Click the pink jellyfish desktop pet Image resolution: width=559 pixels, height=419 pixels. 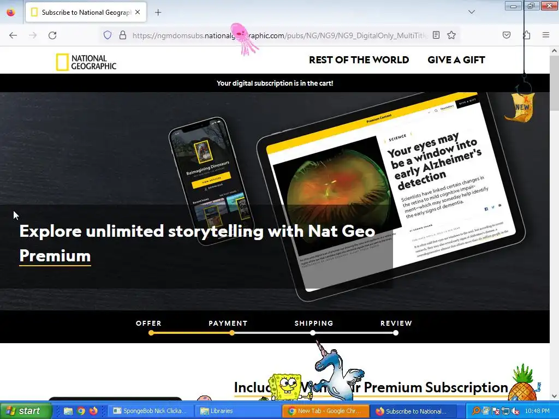[243, 39]
